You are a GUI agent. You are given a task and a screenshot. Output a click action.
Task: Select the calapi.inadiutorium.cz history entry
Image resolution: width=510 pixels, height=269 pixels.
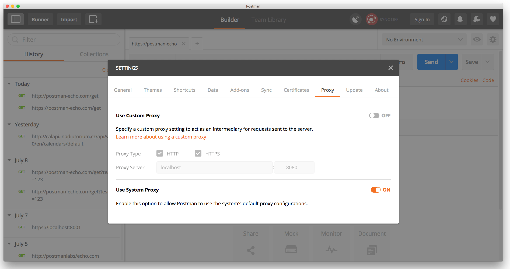[69, 140]
